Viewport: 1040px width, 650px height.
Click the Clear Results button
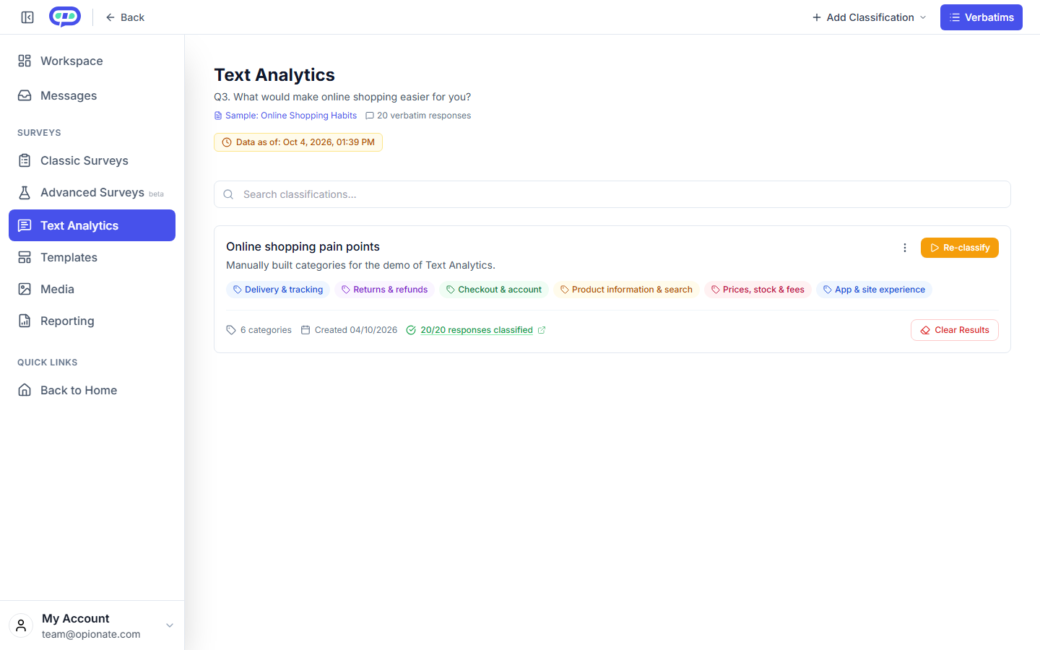pos(954,330)
